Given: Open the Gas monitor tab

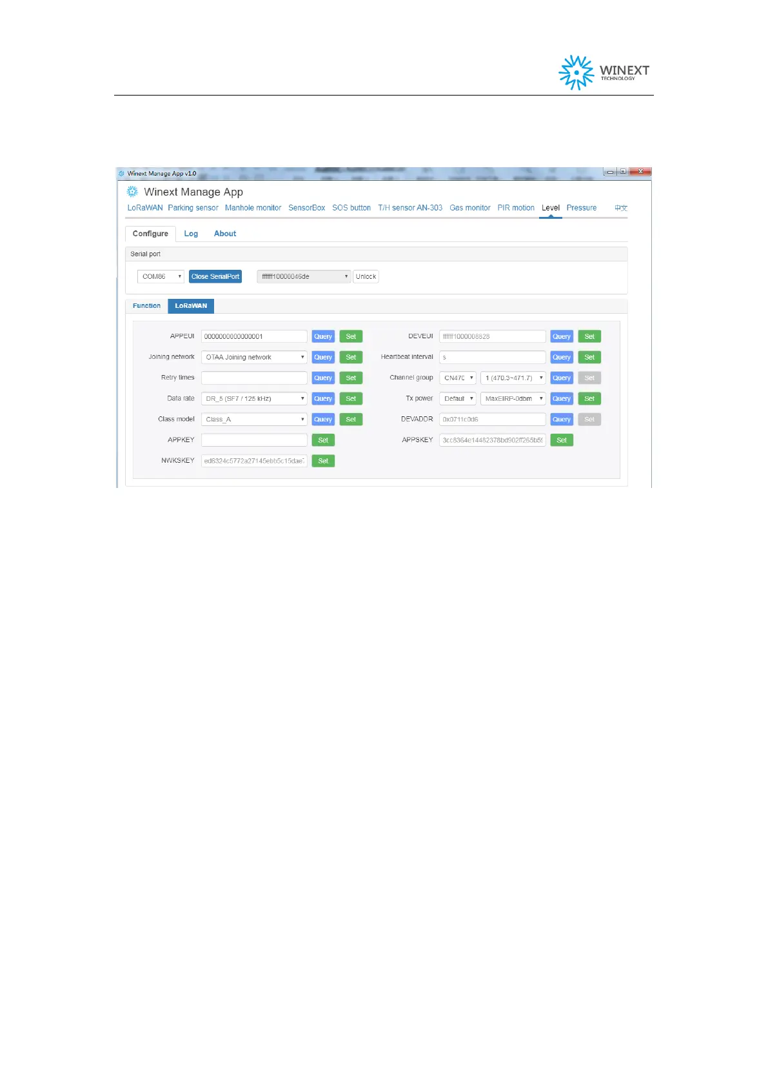Looking at the screenshot, I should coord(469,208).
